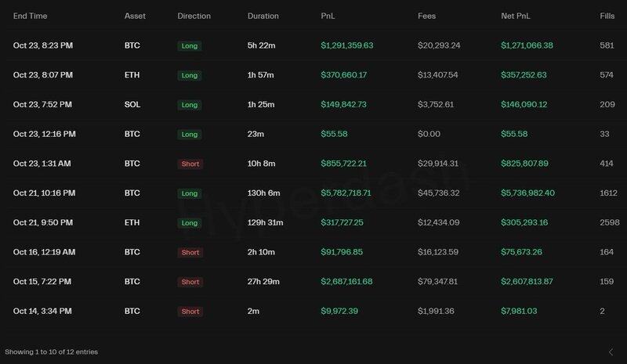The width and height of the screenshot is (627, 364).
Task: Click the Short badge on the 10h 8m BTC row
Action: tap(190, 164)
